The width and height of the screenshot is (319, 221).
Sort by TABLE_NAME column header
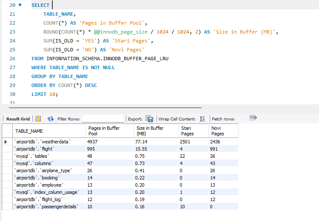(29, 131)
